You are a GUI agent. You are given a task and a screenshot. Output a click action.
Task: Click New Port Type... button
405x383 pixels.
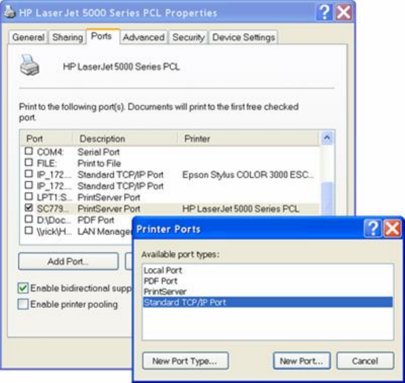click(185, 361)
